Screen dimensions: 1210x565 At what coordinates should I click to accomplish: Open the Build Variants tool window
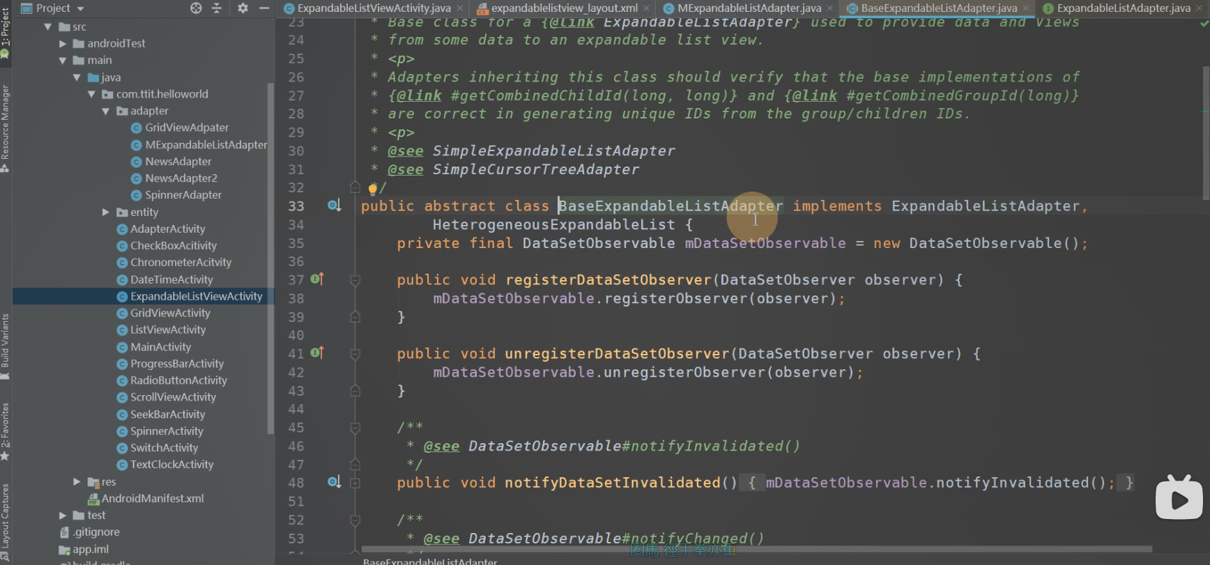(5, 346)
